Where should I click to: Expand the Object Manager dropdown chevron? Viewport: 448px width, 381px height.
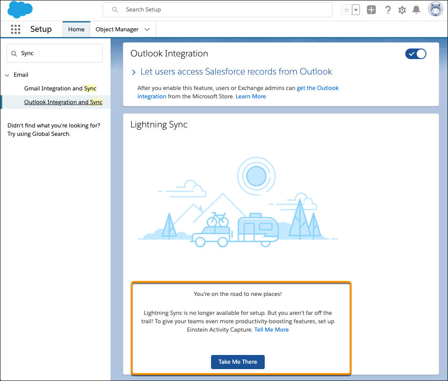(x=147, y=30)
